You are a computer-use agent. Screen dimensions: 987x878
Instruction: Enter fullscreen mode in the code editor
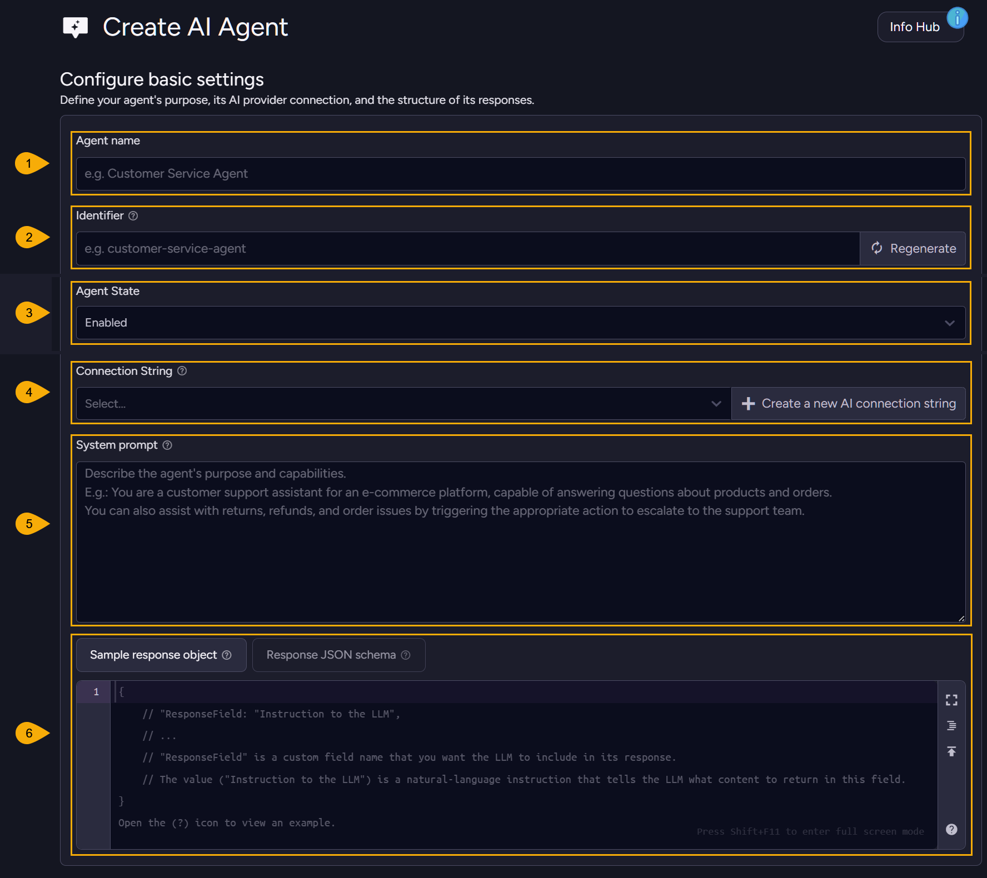pyautogui.click(x=951, y=700)
